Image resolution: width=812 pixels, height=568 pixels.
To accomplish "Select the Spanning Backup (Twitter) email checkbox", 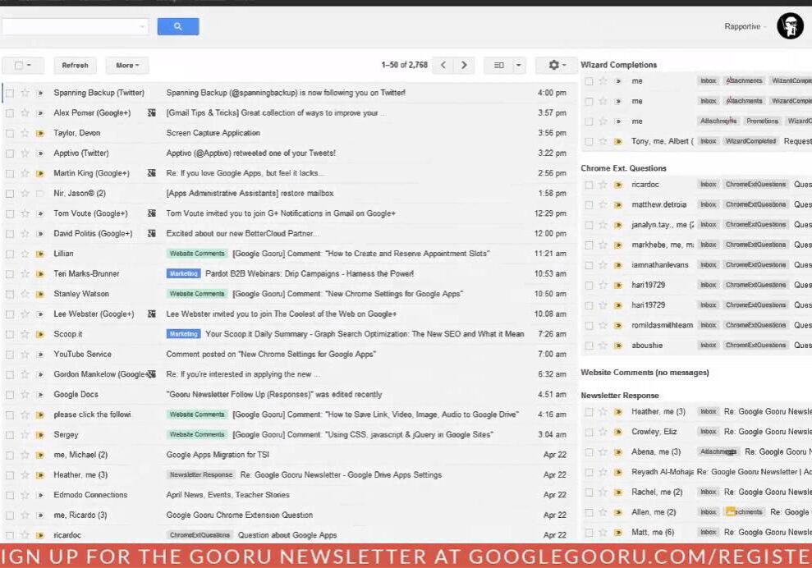I will click(10, 94).
